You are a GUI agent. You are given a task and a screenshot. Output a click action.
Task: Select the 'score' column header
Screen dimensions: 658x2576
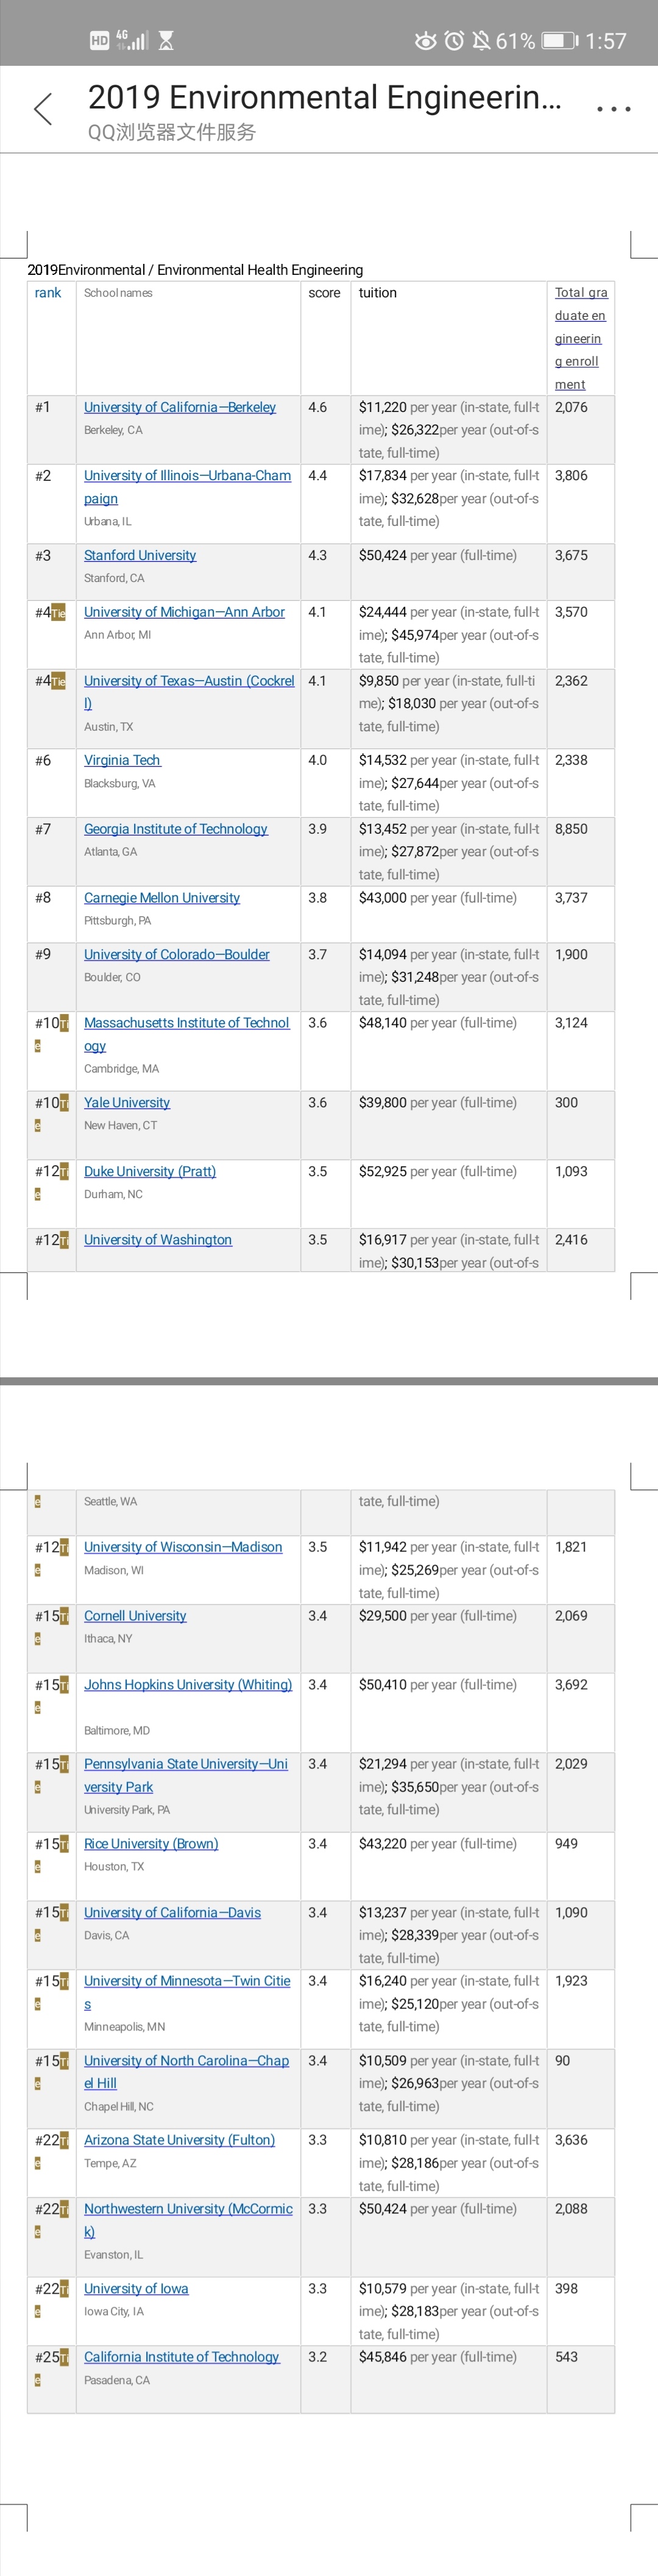(x=324, y=293)
